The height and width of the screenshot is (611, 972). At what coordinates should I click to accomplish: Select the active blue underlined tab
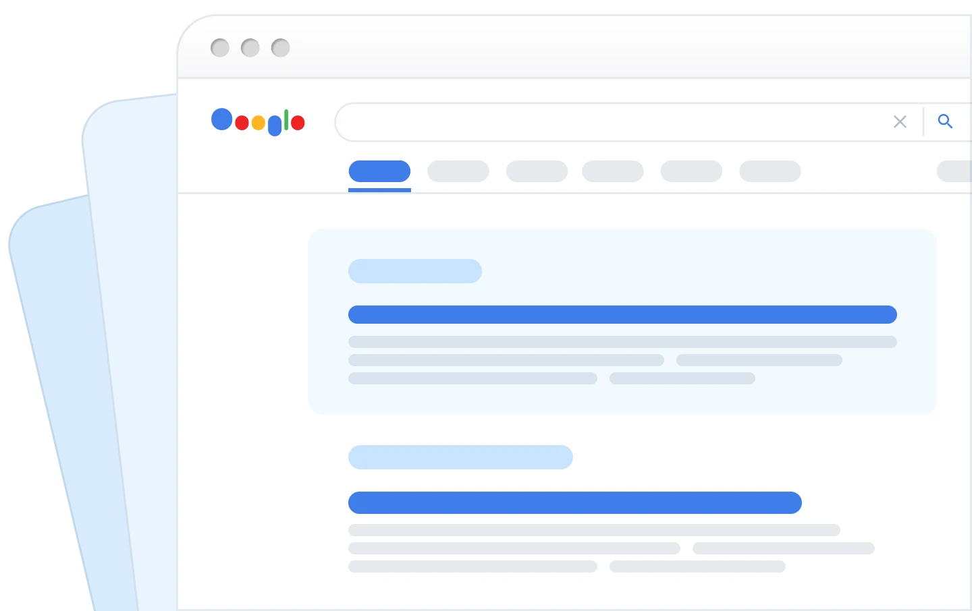coord(379,171)
